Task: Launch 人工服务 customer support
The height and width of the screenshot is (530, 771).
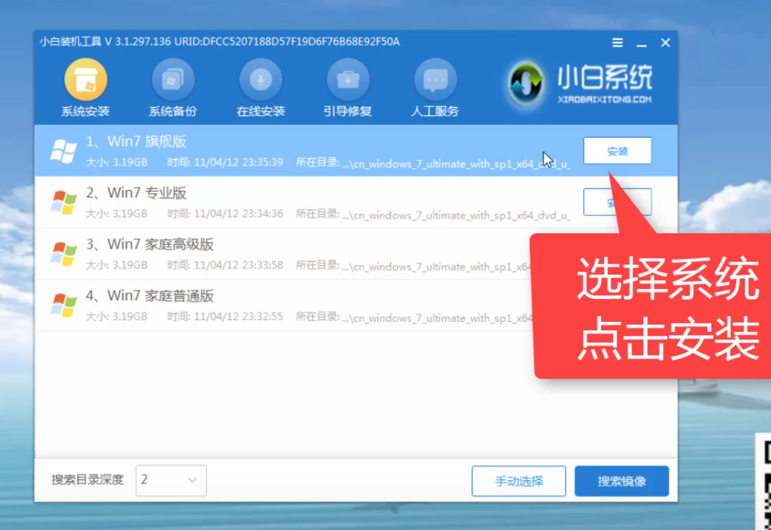Action: [435, 80]
